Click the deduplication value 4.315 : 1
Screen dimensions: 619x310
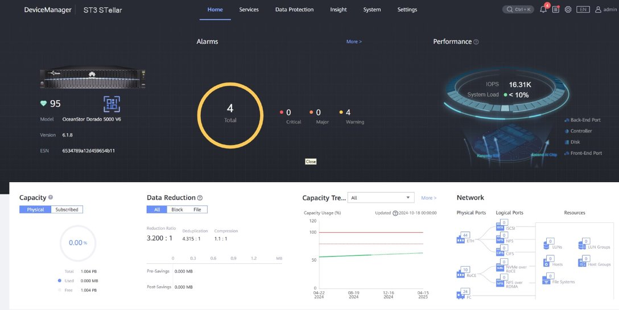click(x=192, y=239)
